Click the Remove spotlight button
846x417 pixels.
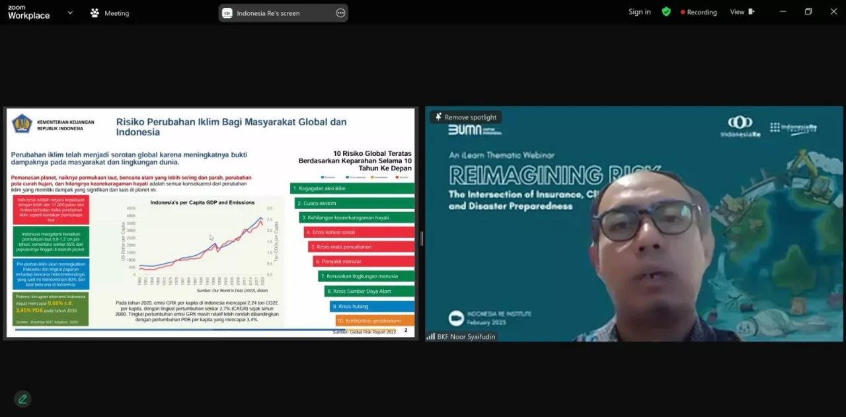[466, 117]
